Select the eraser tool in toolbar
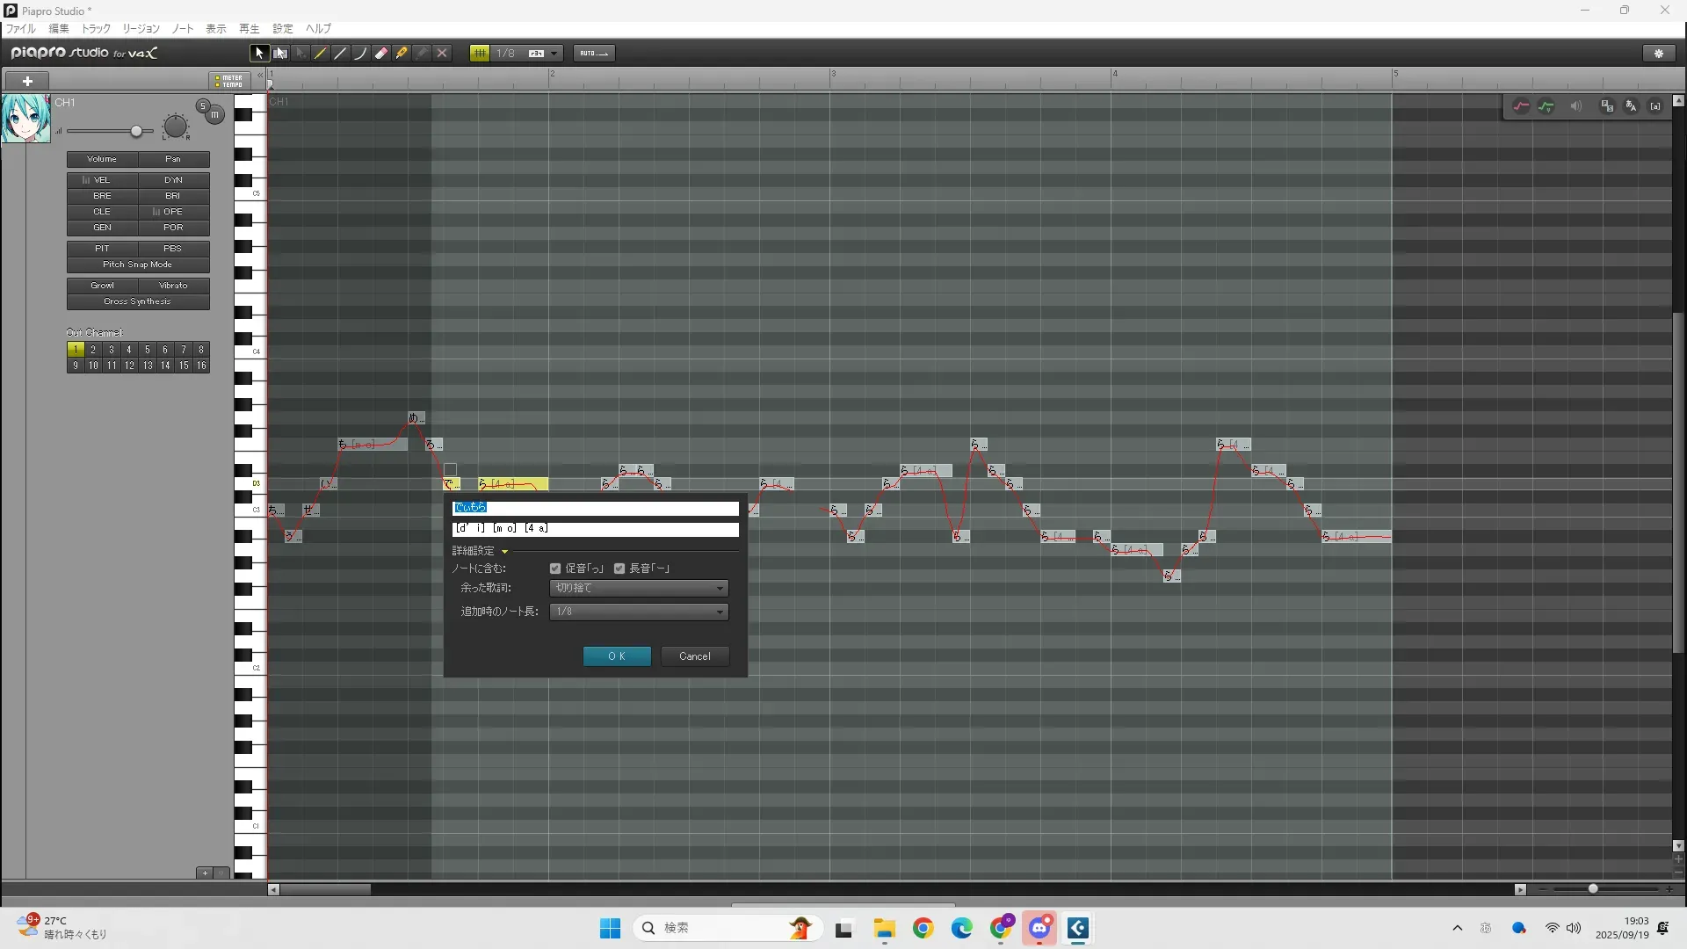The width and height of the screenshot is (1687, 949). [381, 54]
